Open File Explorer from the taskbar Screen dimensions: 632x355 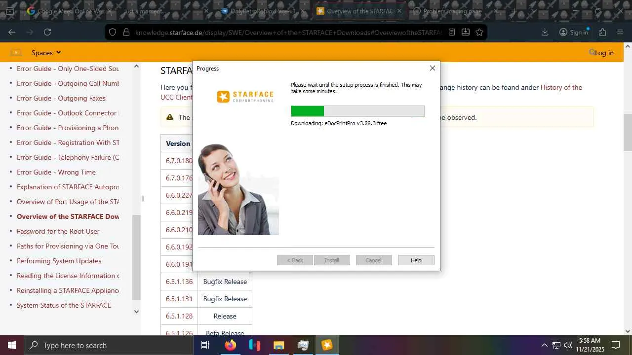278,345
